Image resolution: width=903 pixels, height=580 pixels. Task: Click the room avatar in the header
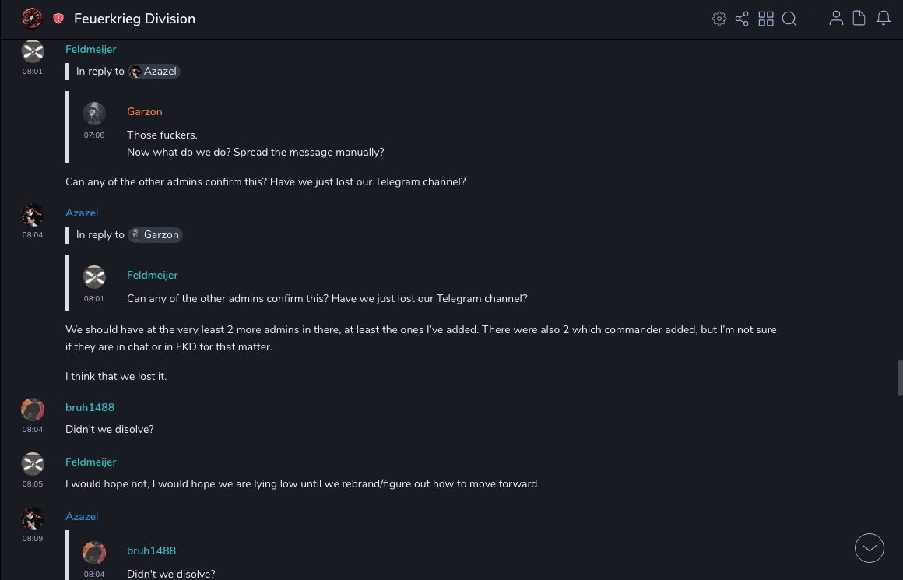[x=32, y=18]
